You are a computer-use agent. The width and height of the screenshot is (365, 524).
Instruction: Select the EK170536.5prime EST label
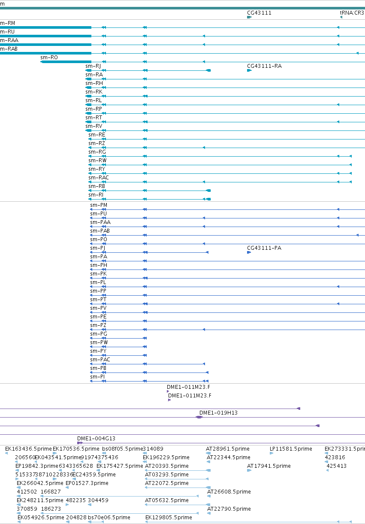(76, 449)
